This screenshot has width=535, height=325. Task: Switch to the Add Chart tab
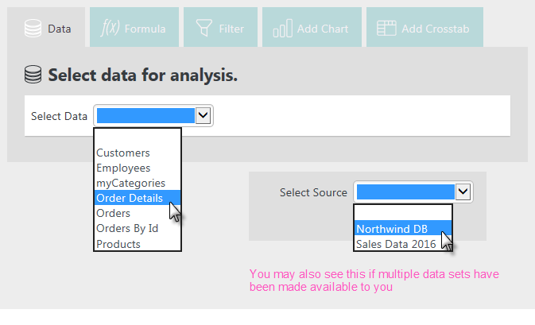(x=312, y=27)
